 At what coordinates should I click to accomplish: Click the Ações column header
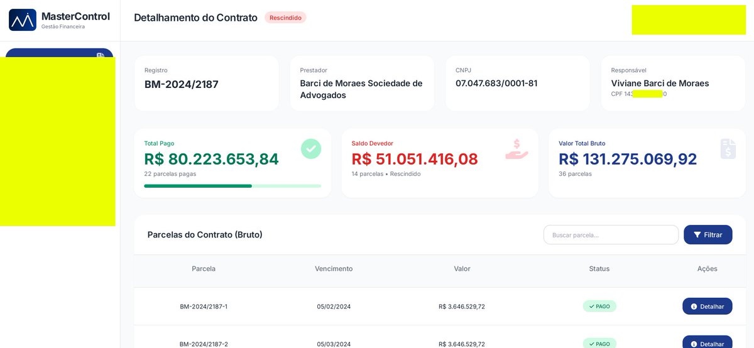pos(708,269)
